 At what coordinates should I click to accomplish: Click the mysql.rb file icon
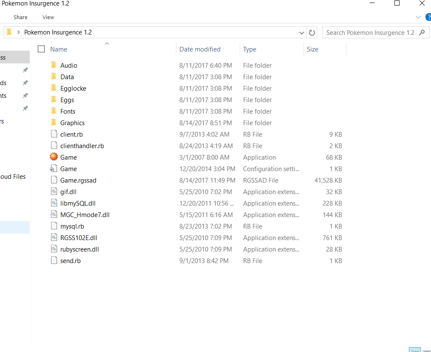coord(54,226)
